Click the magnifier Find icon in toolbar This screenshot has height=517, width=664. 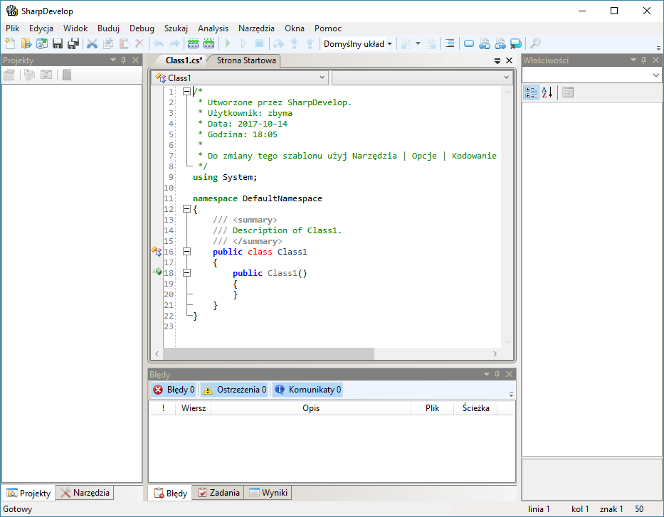535,43
